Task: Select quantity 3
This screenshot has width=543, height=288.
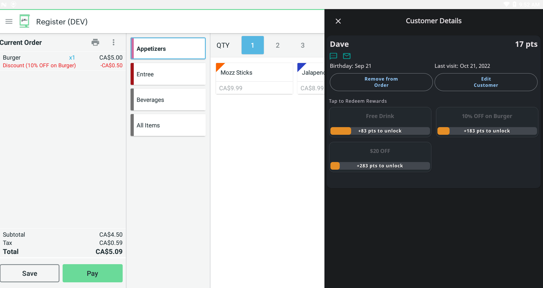Action: [x=303, y=45]
